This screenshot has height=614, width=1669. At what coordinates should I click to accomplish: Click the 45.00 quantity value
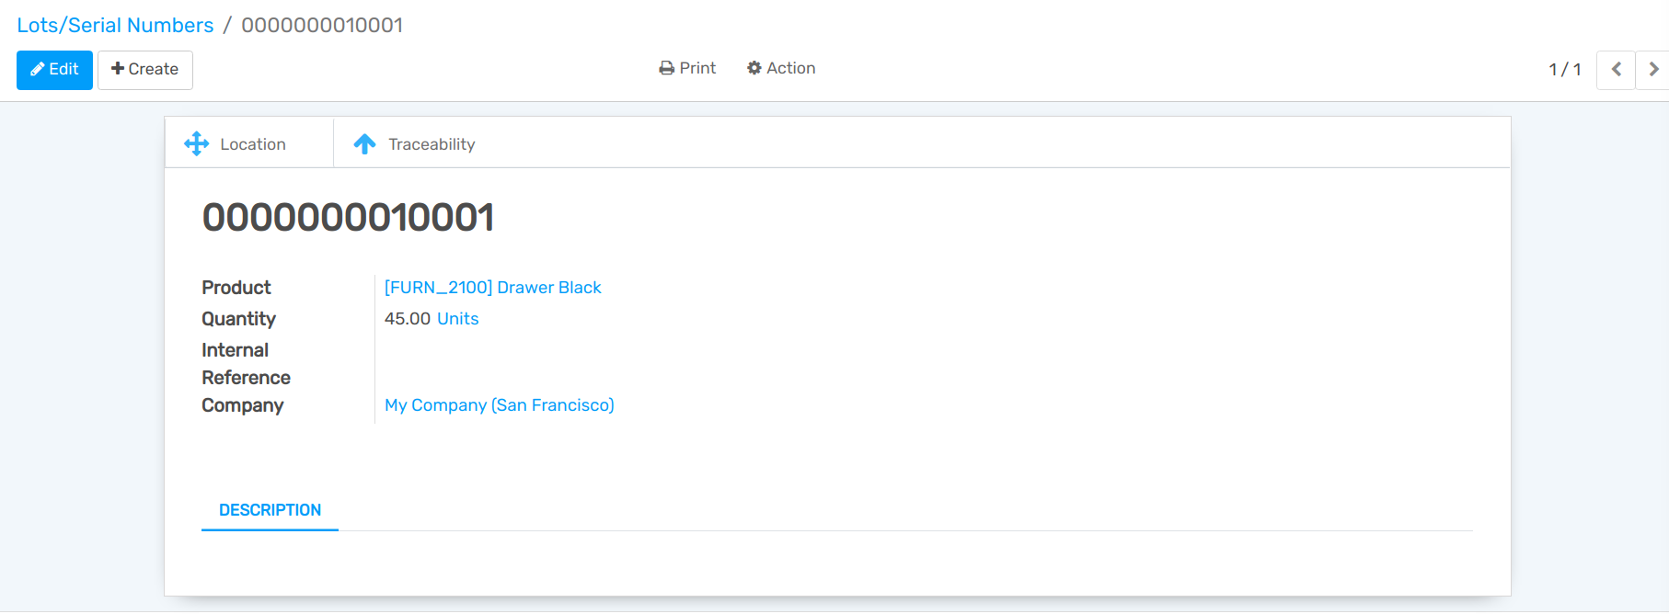coord(407,319)
